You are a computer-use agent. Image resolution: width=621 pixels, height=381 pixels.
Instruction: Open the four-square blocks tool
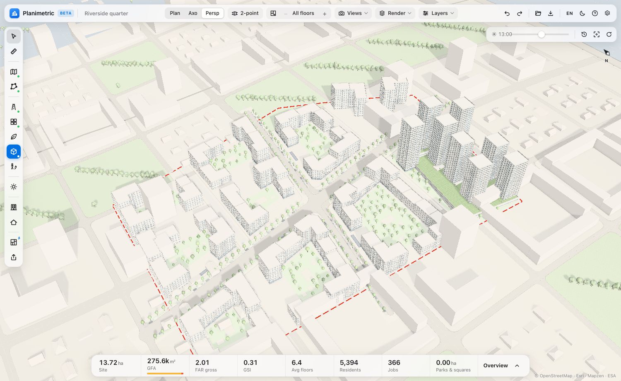click(x=14, y=122)
